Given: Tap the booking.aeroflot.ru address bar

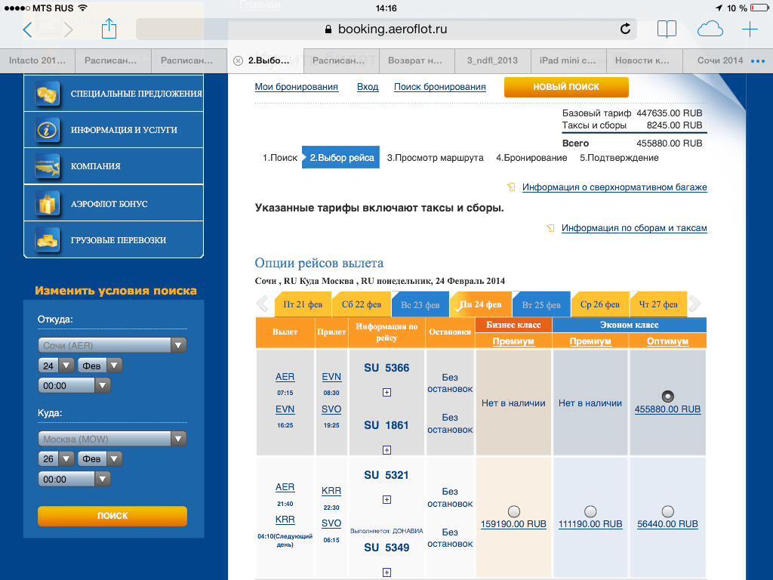Looking at the screenshot, I should coord(386,29).
